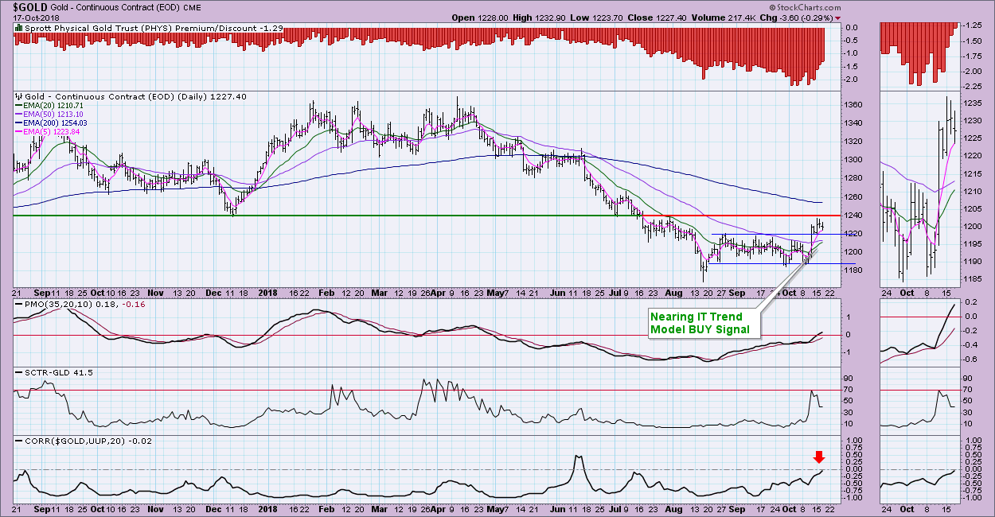Image resolution: width=995 pixels, height=517 pixels.
Task: Select the EMA(200) 1254.03 legend label
Action: tap(55, 122)
